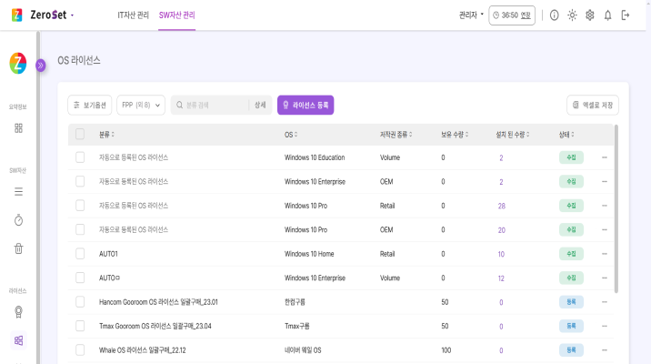This screenshot has width=651, height=364.
Task: Open the stopwatch icon in sidebar
Action: pyautogui.click(x=18, y=220)
